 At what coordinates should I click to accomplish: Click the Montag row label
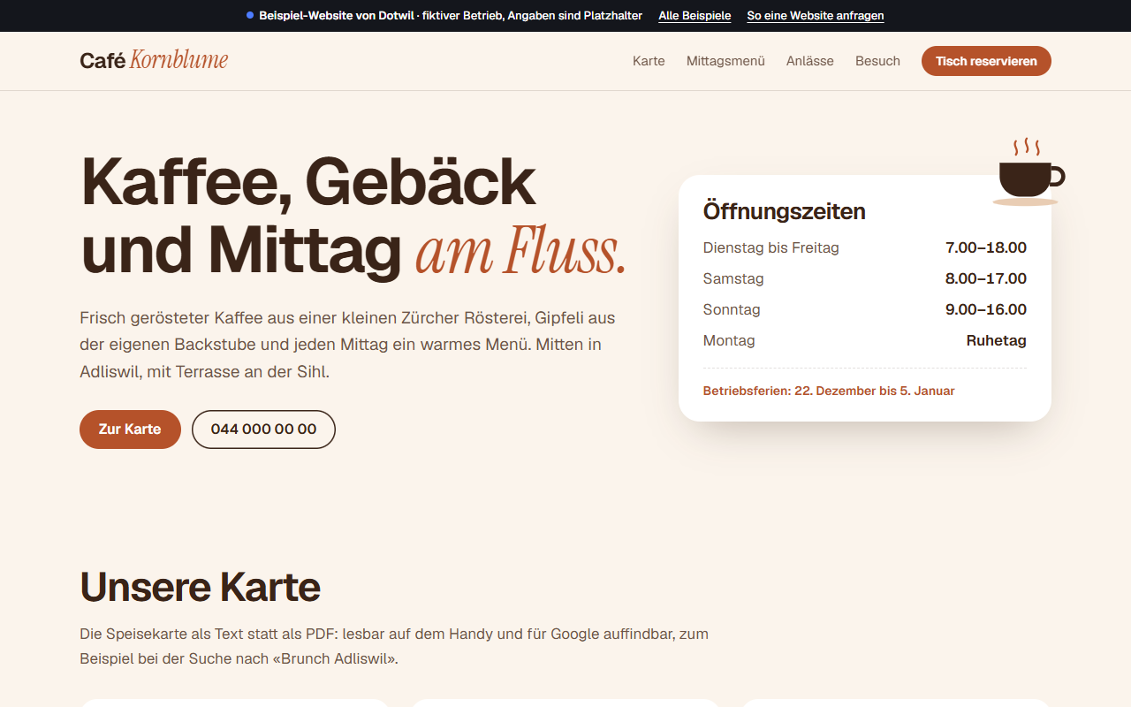tap(729, 340)
